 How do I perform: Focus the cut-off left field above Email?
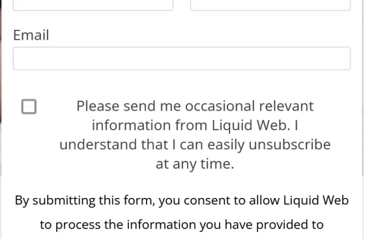pyautogui.click(x=93, y=5)
